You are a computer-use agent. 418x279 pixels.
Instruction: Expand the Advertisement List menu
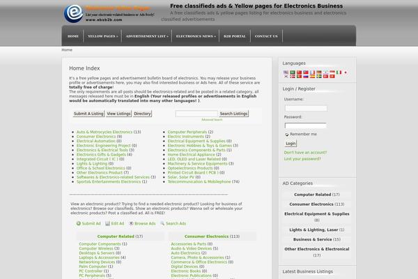click(x=147, y=36)
